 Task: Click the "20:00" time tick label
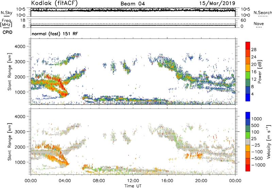(x=201, y=181)
